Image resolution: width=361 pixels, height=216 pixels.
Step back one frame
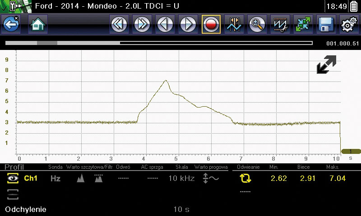(x=165, y=24)
